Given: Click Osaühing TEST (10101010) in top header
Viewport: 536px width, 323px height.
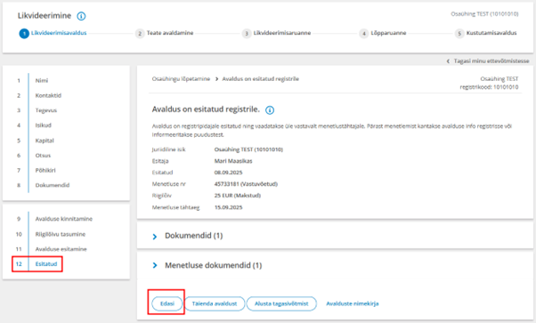Looking at the screenshot, I should 484,14.
